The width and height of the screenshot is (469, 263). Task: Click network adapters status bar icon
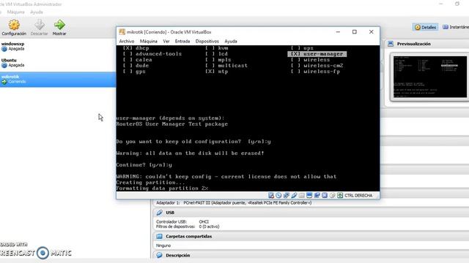tap(287, 195)
